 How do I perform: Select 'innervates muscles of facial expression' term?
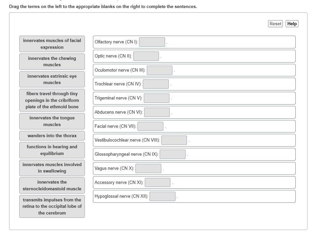point(52,44)
